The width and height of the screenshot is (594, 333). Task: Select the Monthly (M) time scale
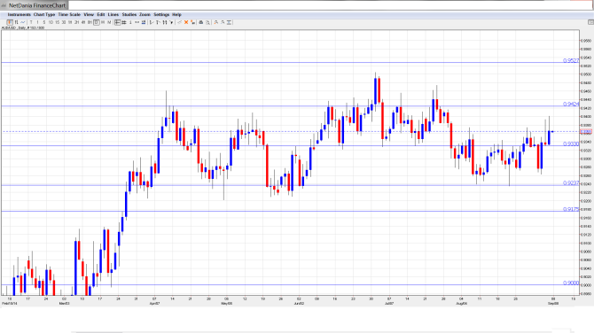(109, 23)
